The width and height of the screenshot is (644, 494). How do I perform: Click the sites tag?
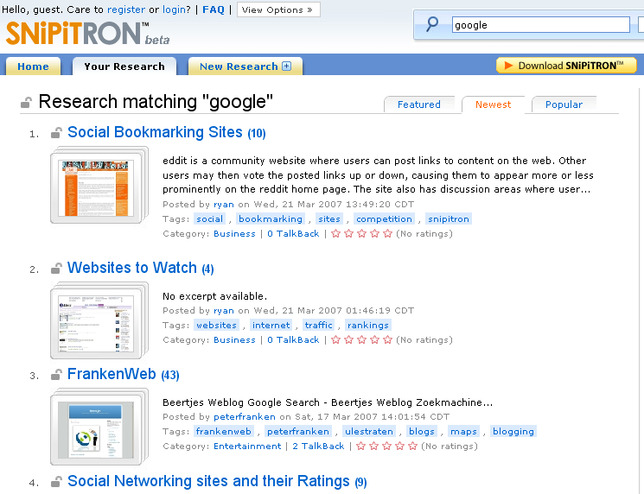(329, 218)
